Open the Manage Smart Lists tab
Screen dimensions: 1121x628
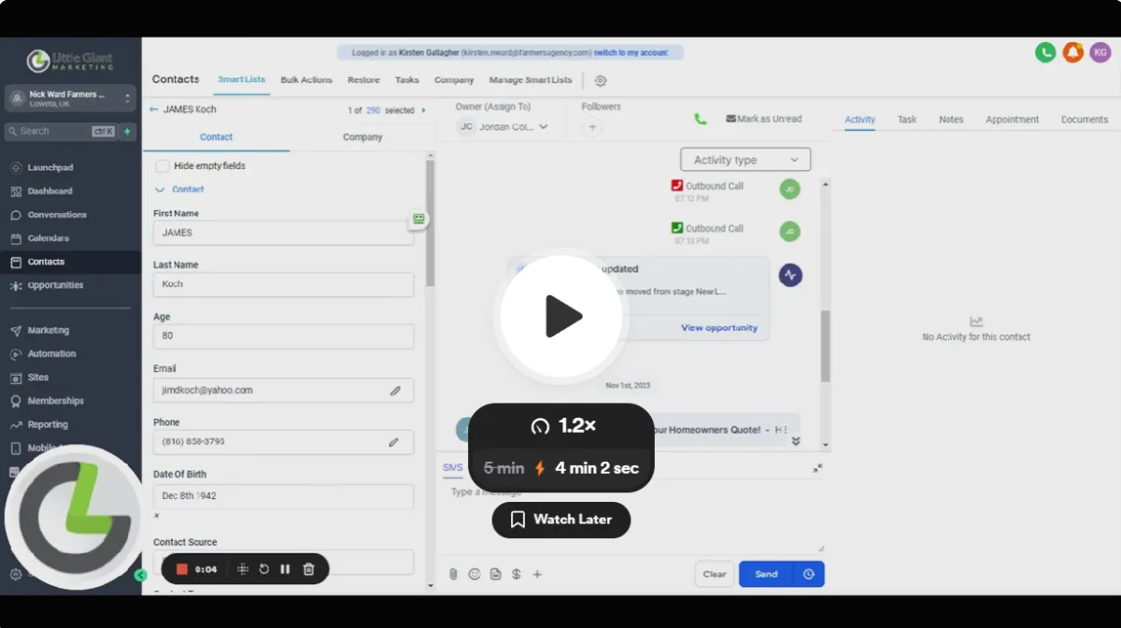[x=531, y=80]
